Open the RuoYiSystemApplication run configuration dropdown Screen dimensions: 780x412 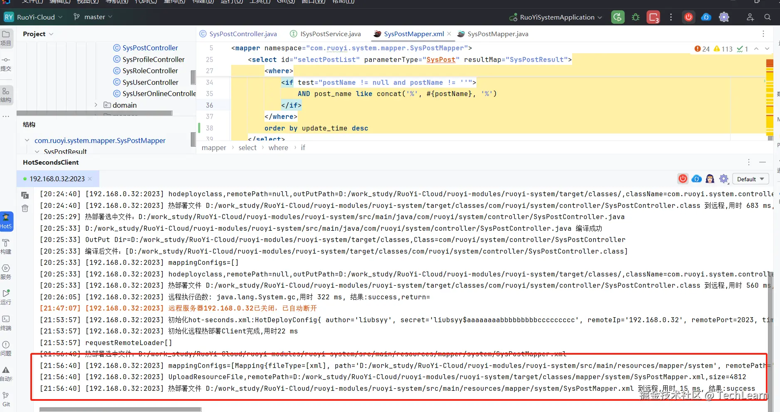[x=555, y=17]
